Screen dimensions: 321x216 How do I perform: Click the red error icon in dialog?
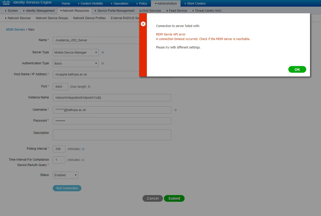tap(143, 24)
